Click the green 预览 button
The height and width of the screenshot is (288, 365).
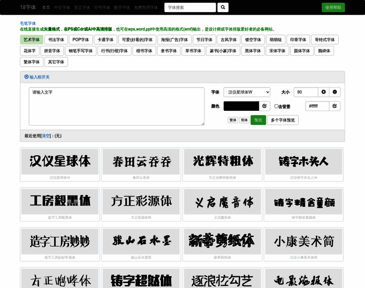(x=258, y=120)
